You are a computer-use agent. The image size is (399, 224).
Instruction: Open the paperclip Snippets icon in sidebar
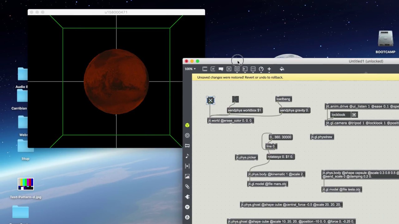pos(187,187)
